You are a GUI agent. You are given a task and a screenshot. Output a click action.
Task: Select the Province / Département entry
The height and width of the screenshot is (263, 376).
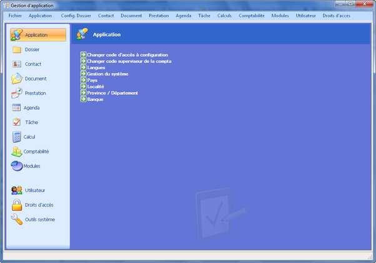[112, 93]
